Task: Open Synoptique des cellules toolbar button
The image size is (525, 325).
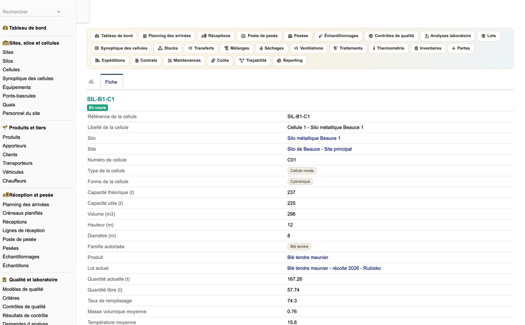Action: click(x=121, y=48)
